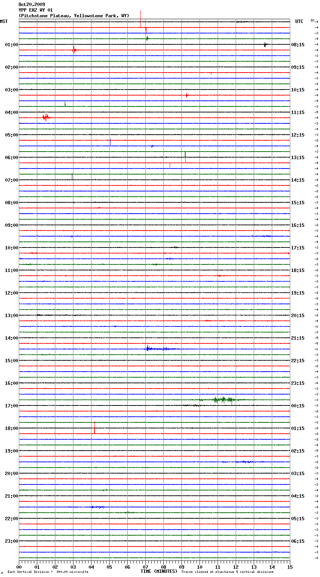Screen dimensions: 320x577
Task: Select the 02:00 MST row label
Action: pyautogui.click(x=12, y=67)
